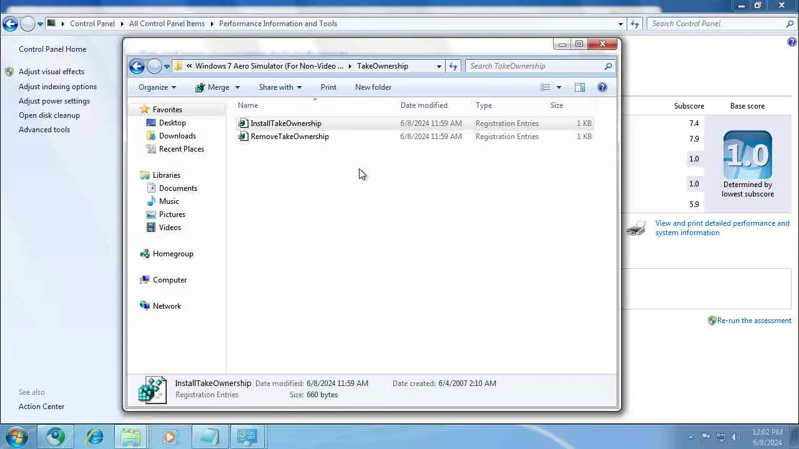Select Homegroup in navigation pane

(173, 254)
